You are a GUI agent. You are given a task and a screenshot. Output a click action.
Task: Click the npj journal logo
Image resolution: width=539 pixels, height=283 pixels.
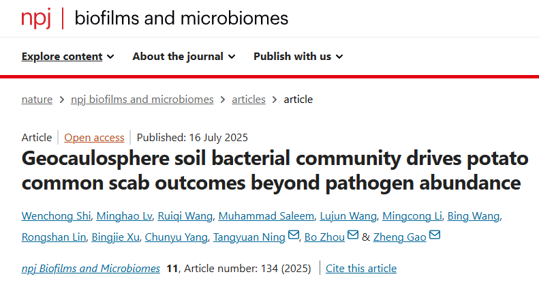coord(36,18)
